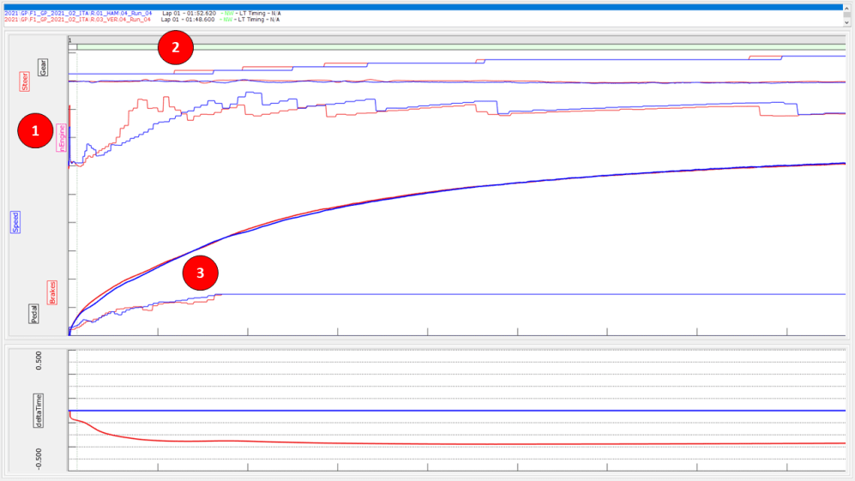Select the VER Run_04 lap entry

(77, 20)
